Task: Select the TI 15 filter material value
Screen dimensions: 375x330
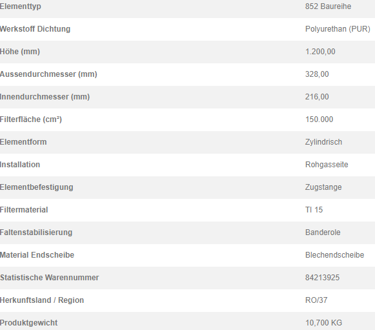Action: coord(314,210)
